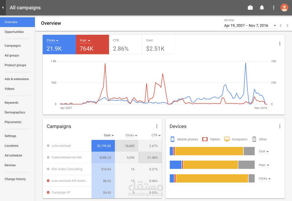Select Keywords in the sidebar

pos(11,103)
